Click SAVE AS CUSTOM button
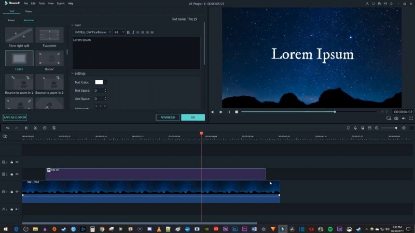Image resolution: width=415 pixels, height=233 pixels. 15,118
